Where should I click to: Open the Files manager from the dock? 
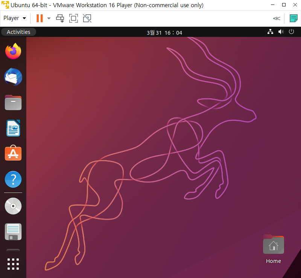[x=13, y=102]
